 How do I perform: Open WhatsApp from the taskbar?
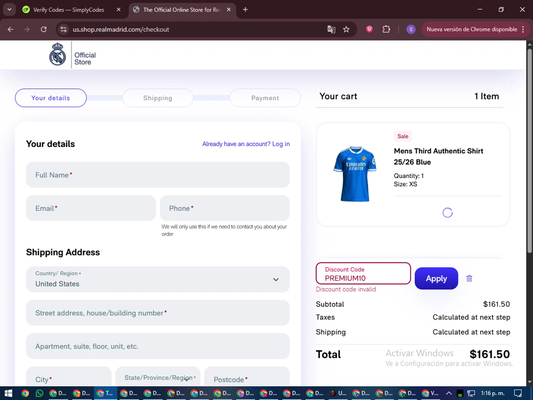(x=39, y=393)
